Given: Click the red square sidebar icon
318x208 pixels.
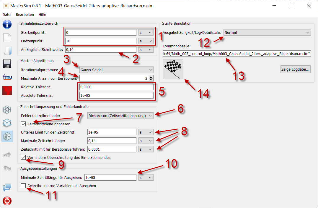Looking at the screenshot, I should (7, 91).
